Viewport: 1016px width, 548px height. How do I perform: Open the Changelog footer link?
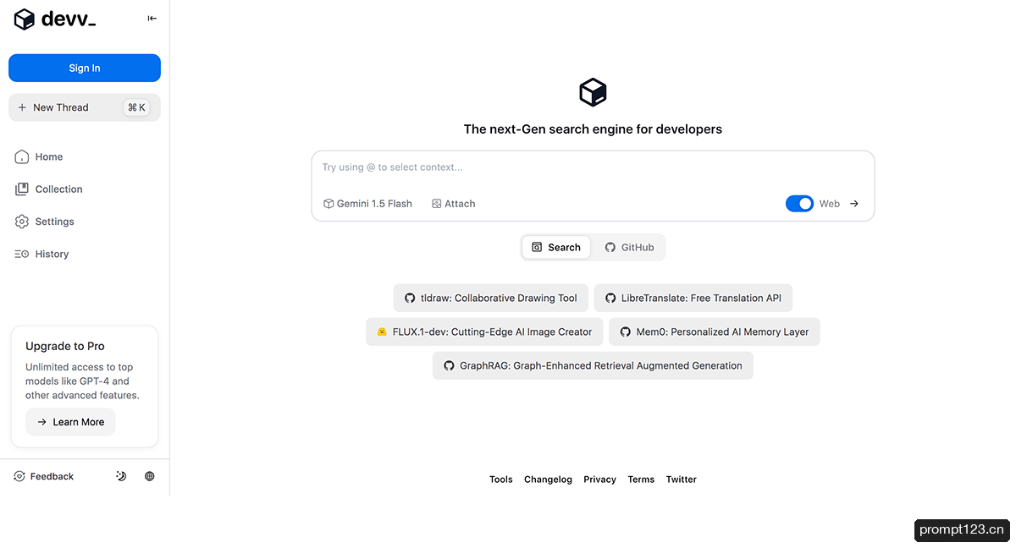(548, 479)
